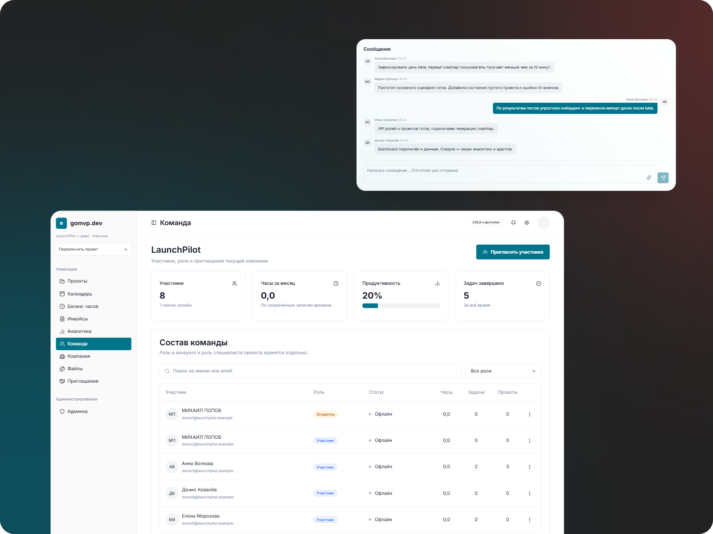This screenshot has width=713, height=534.
Task: Open Баланс часов page
Action: pos(94,306)
